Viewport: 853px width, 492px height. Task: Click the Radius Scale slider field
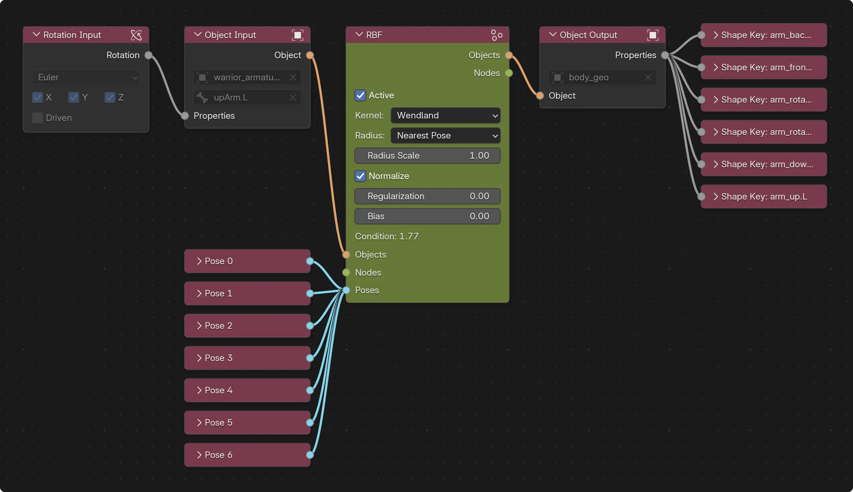click(x=428, y=155)
